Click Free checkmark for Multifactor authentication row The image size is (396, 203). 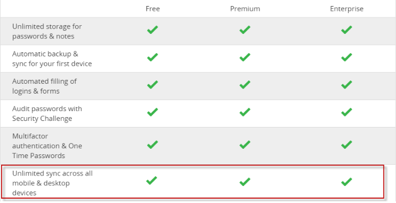pyautogui.click(x=153, y=144)
